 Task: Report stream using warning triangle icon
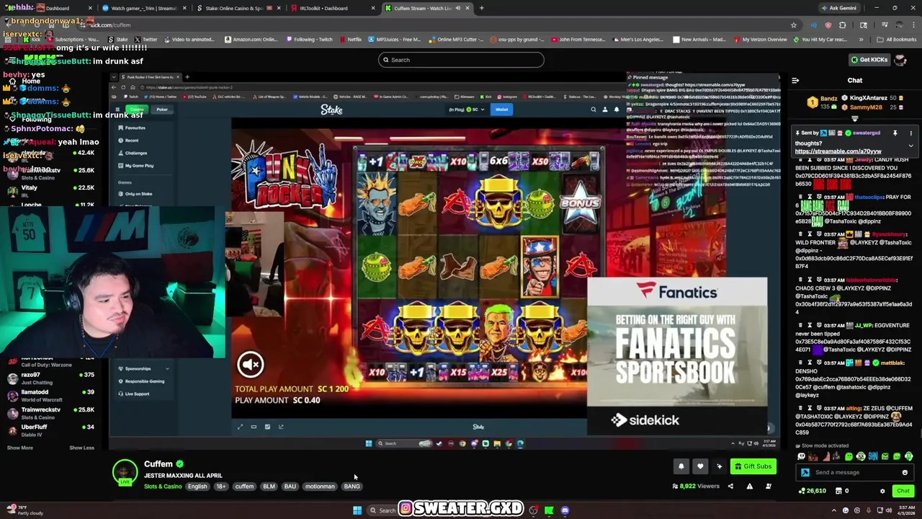point(750,487)
